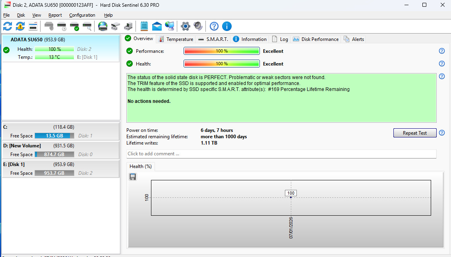Screen dimensions: 451x257
Task: Click help icon beside the green status text box
Action: click(442, 76)
